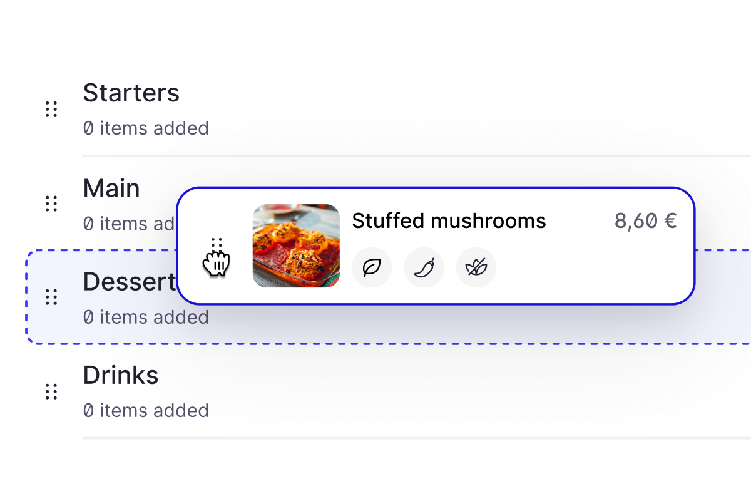Click the 8,60 € price label
Screen dimensions: 751x501
tap(645, 220)
